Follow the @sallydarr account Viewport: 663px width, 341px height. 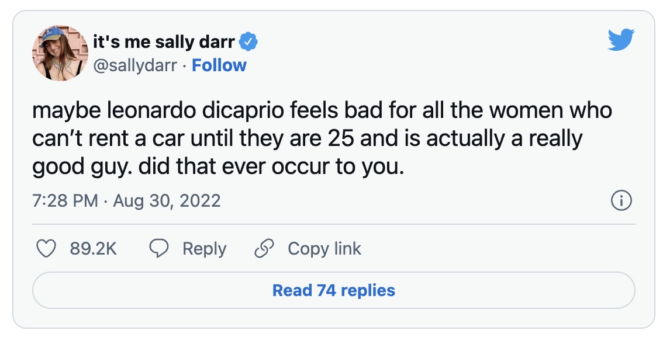(x=219, y=65)
